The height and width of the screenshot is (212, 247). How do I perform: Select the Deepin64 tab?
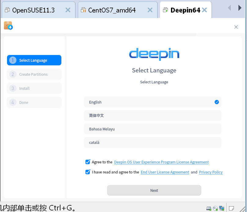pyautogui.click(x=186, y=10)
